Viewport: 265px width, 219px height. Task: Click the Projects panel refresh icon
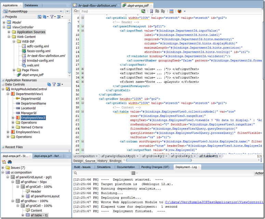45,16
